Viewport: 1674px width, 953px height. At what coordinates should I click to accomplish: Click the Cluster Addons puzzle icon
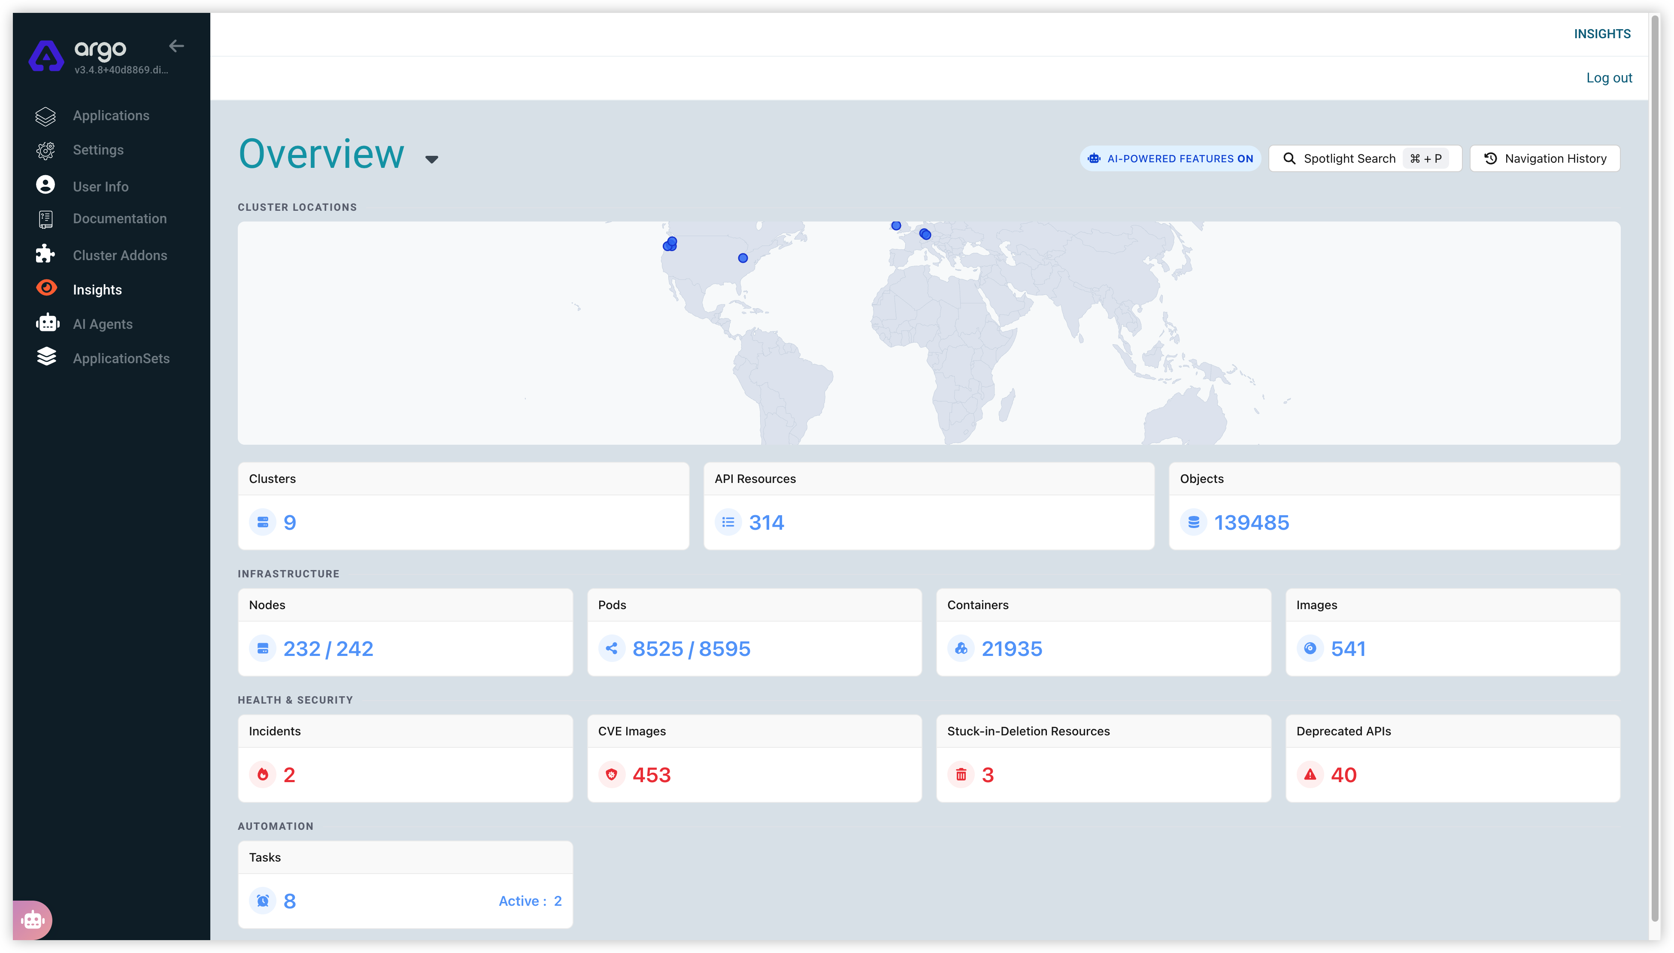45,254
